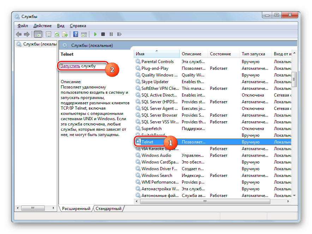Click the Запустить службу link

click(71, 65)
